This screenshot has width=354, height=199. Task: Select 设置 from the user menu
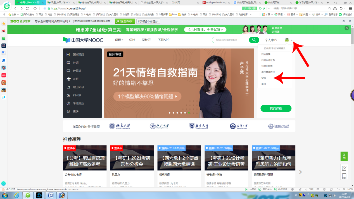pyautogui.click(x=264, y=78)
